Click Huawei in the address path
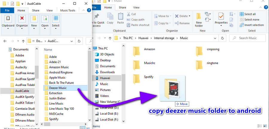269x129 pixels. (x=143, y=38)
